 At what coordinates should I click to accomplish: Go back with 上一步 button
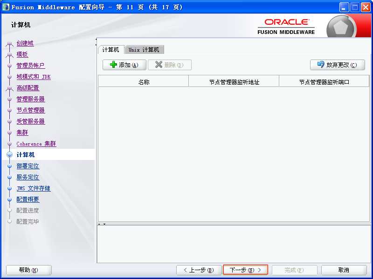pyautogui.click(x=199, y=270)
